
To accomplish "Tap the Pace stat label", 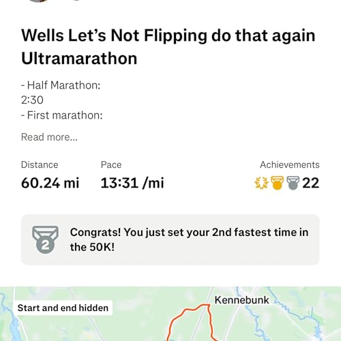I will [x=111, y=165].
